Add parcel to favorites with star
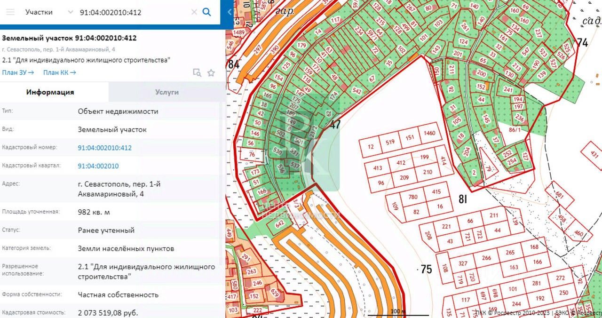This screenshot has height=318, width=602. click(211, 72)
